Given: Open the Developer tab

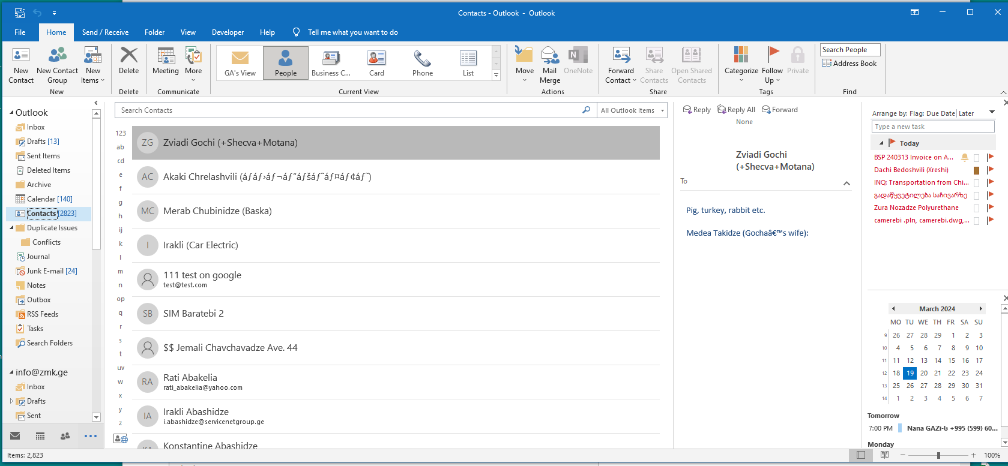Looking at the screenshot, I should pos(228,32).
